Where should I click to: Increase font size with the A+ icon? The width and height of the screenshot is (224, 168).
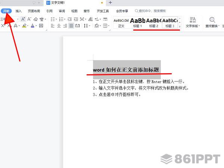(23, 19)
